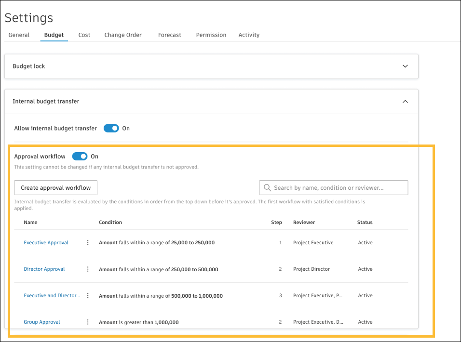Click three-dot menu beside Executive and Director
This screenshot has width=461, height=342.
88,296
